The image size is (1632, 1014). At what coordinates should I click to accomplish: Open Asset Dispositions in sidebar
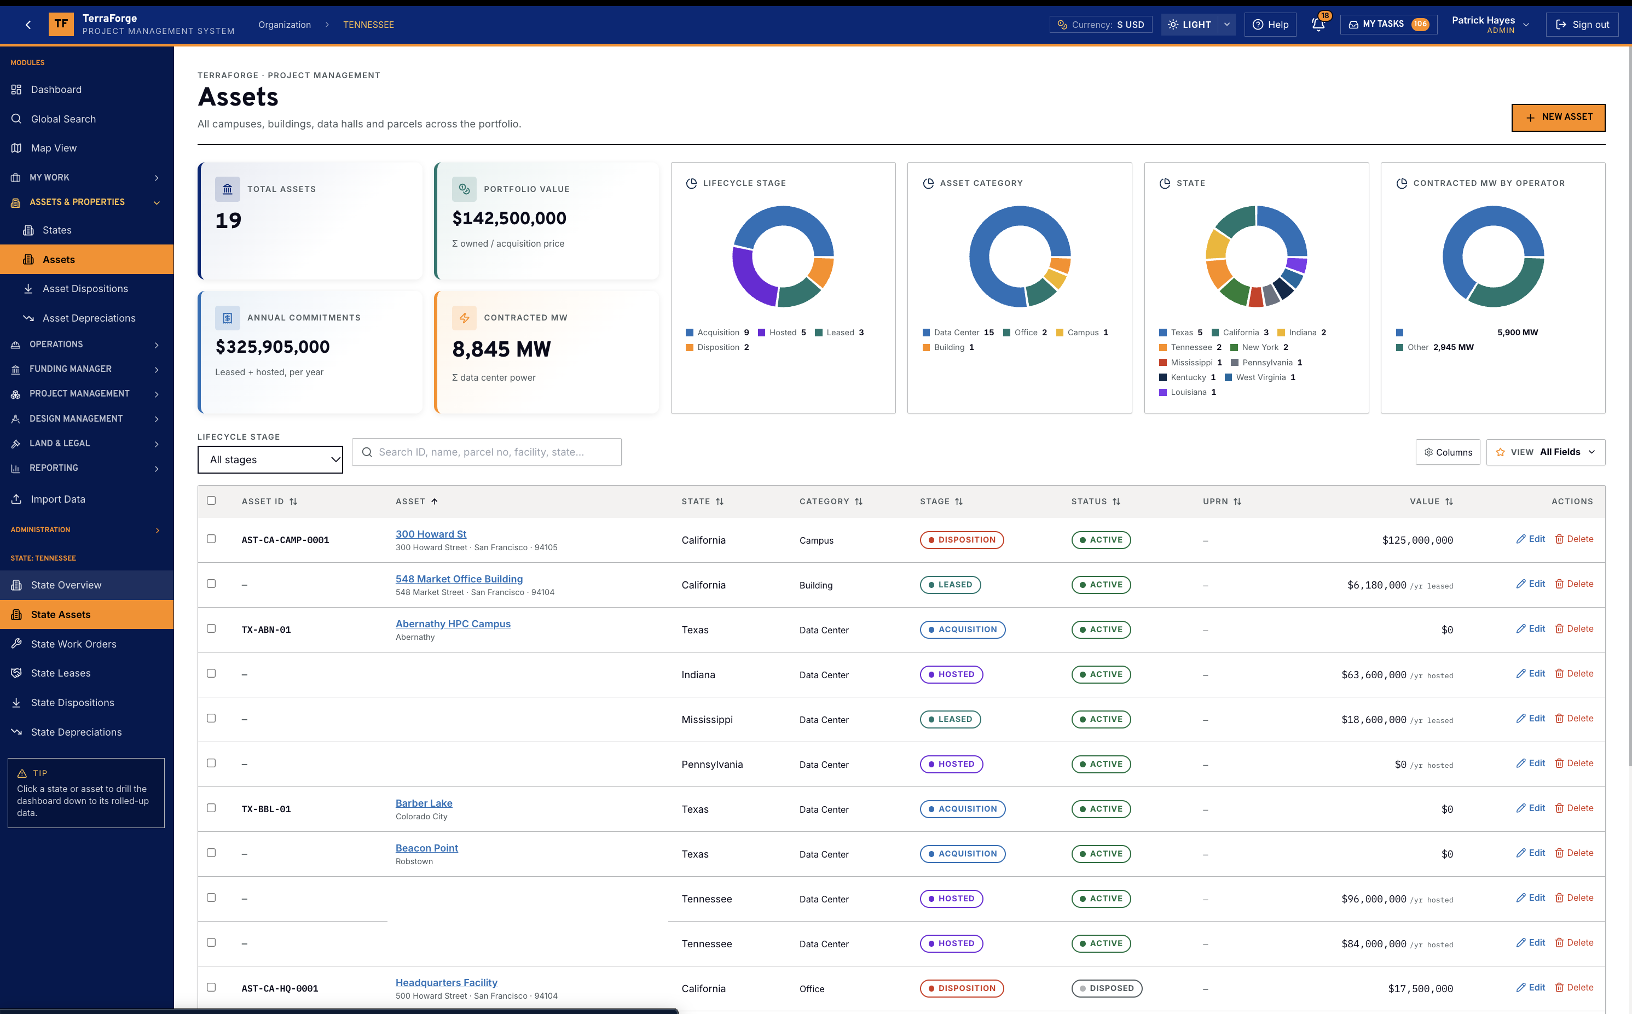coord(86,289)
